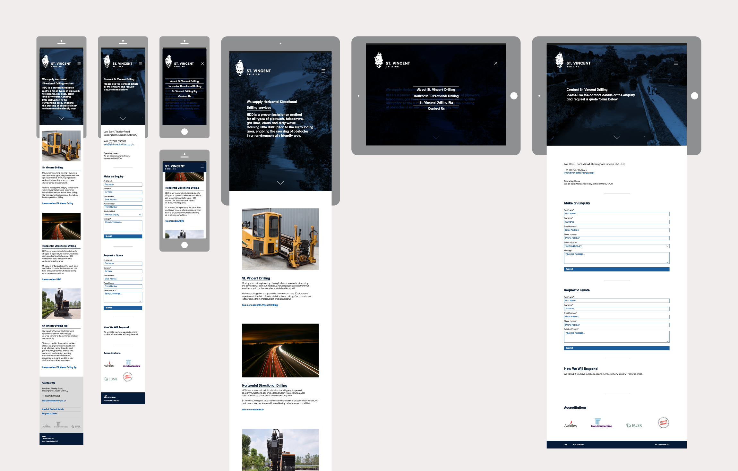Click highway light trails photo on phone home page
Image resolution: width=738 pixels, height=471 pixels.
click(62, 226)
